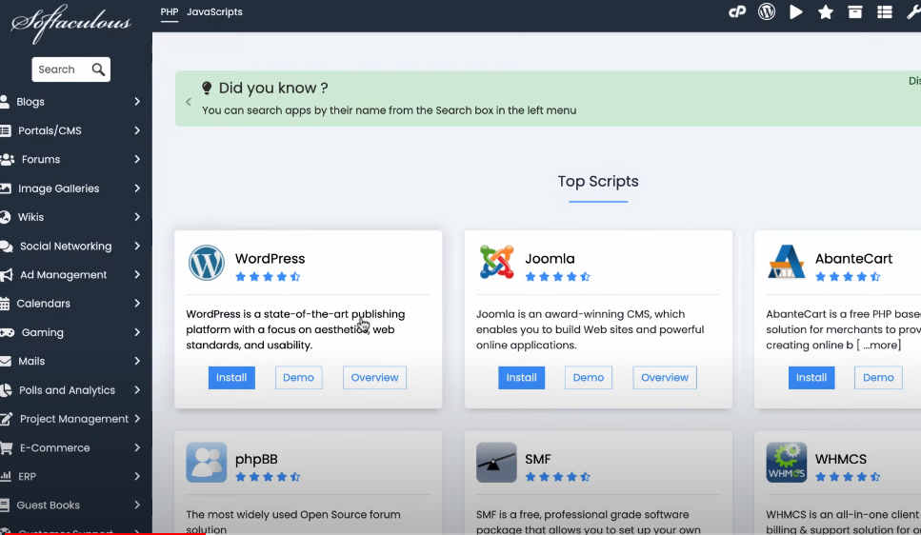The image size is (921, 535).
Task: Expand the Social Networking chevron
Action: click(x=137, y=246)
